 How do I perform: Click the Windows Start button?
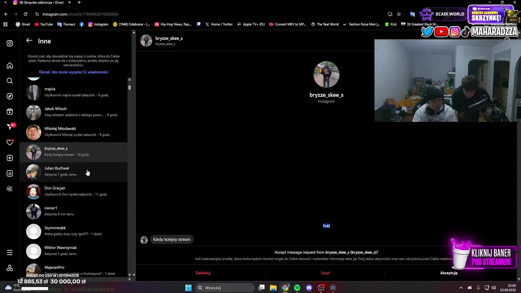point(188,288)
